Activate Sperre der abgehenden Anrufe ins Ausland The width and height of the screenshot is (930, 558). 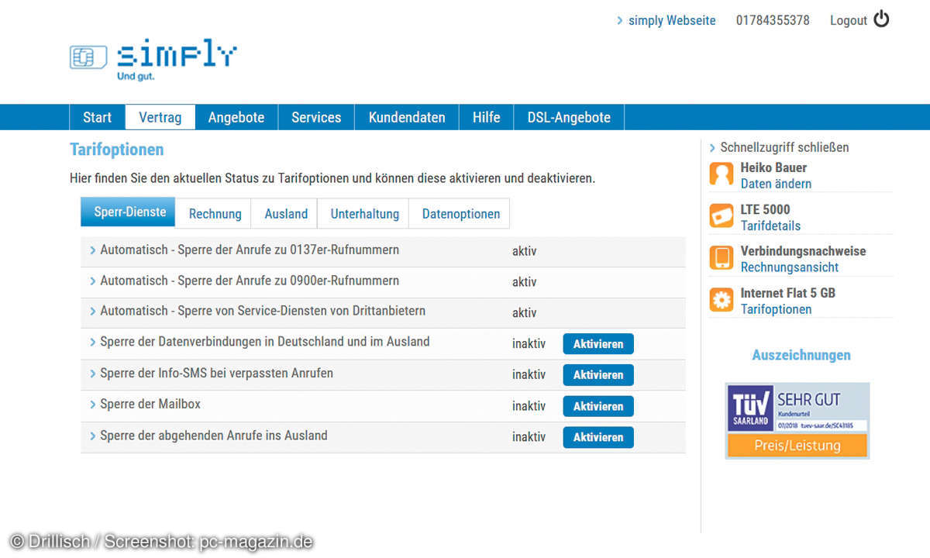point(598,437)
